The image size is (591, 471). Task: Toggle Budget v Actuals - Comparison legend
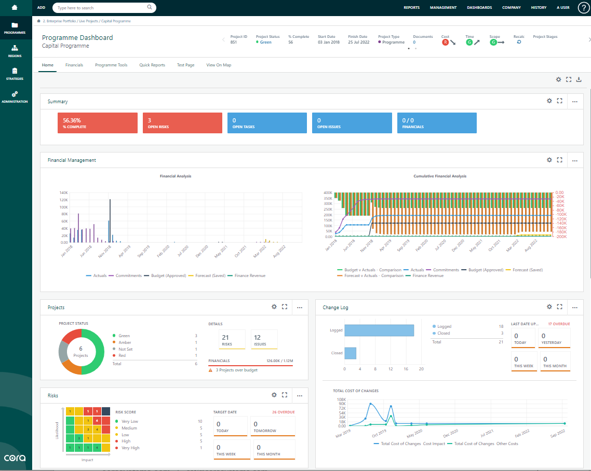point(369,270)
